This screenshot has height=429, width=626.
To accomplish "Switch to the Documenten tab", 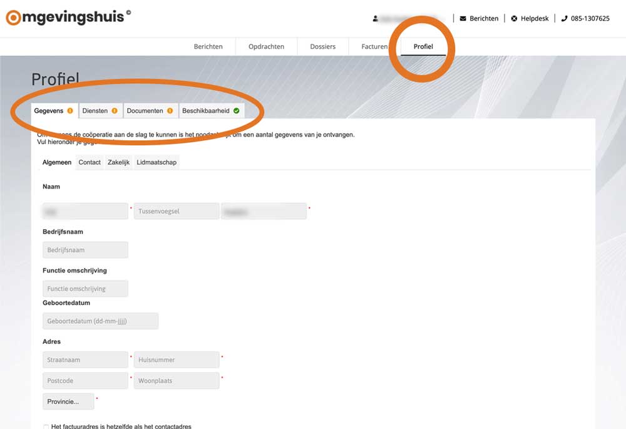I will point(145,111).
